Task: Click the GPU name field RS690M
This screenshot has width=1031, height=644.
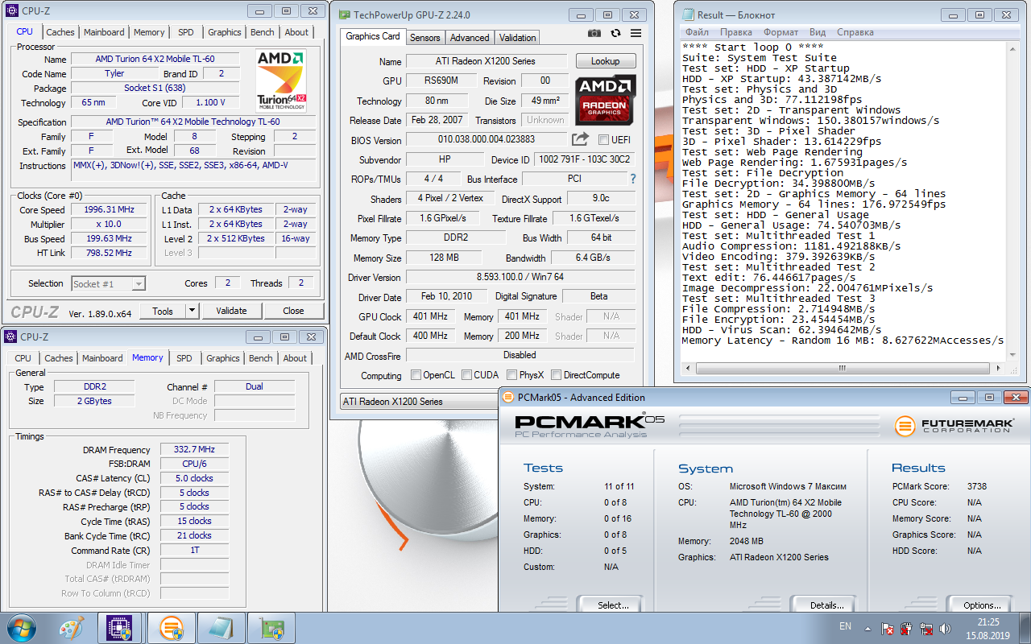Action: (x=441, y=80)
